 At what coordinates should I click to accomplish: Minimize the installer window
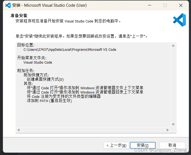click(150, 5)
